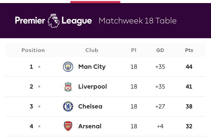Click the Arsenal club crest
This screenshot has width=211, height=138.
tap(68, 126)
